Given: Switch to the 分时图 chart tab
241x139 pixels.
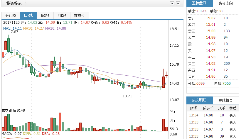Looking at the screenshot, I should click(x=10, y=16).
